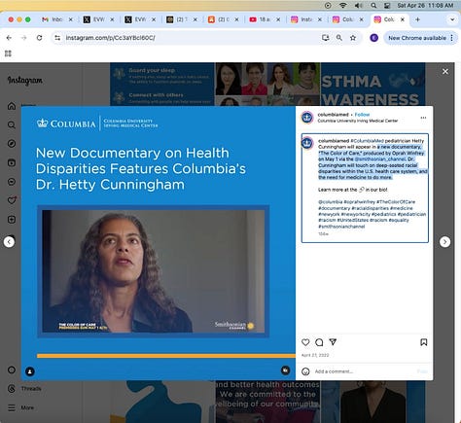Click menu bar clock Sat Apr 26
This screenshot has width=461, height=423.
click(x=425, y=6)
